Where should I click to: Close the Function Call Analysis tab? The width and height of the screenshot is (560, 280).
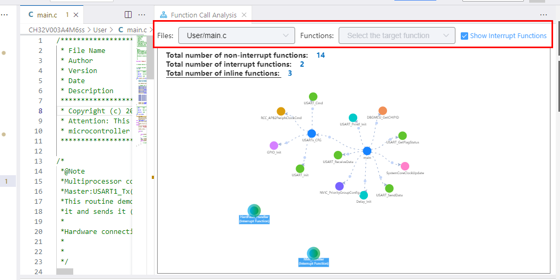pyautogui.click(x=244, y=15)
